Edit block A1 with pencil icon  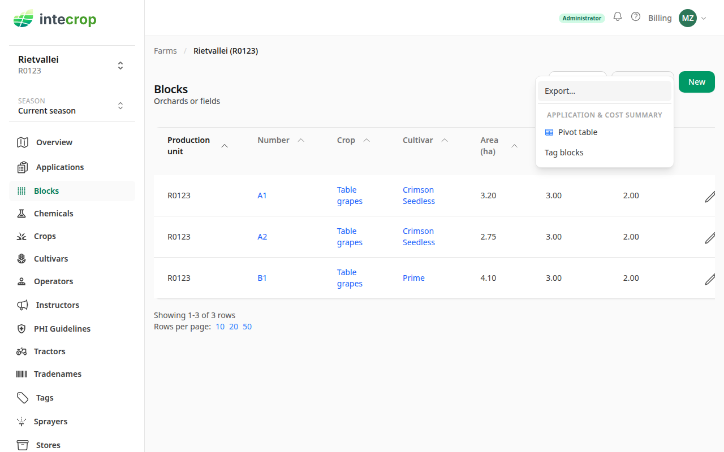pos(710,196)
